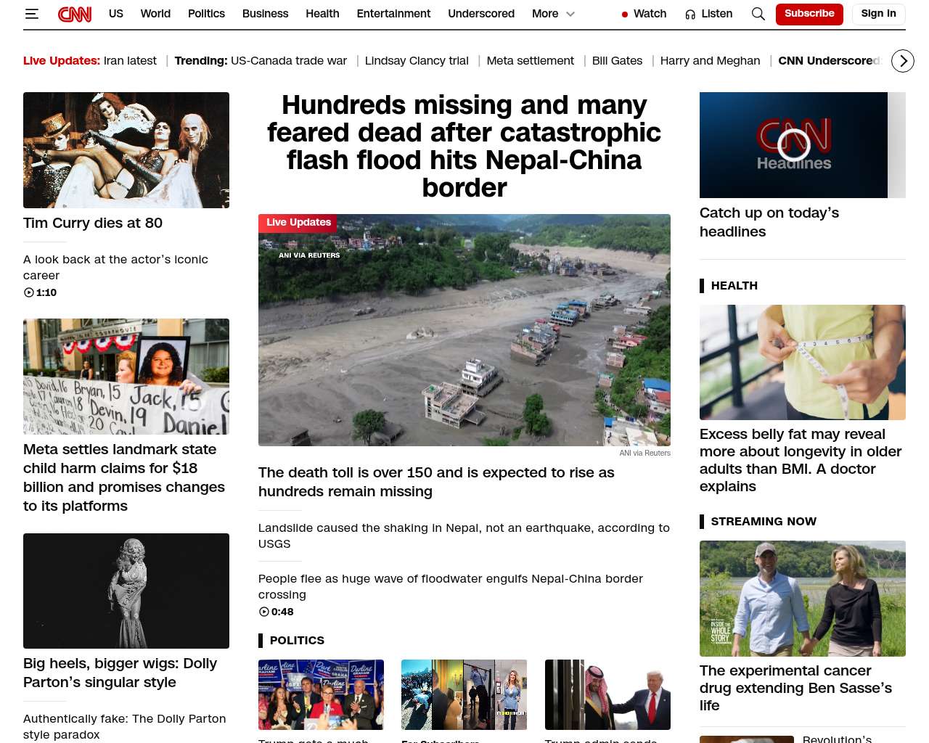Open Ben Sasse experimental cancer drug story

click(x=795, y=688)
